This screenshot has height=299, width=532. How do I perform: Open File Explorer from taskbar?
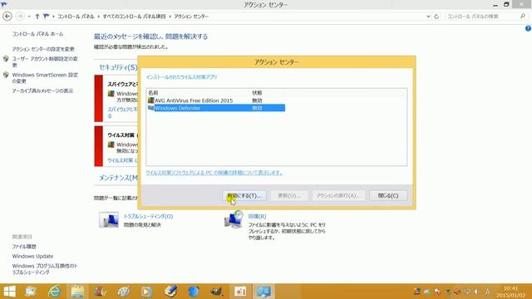point(77,292)
